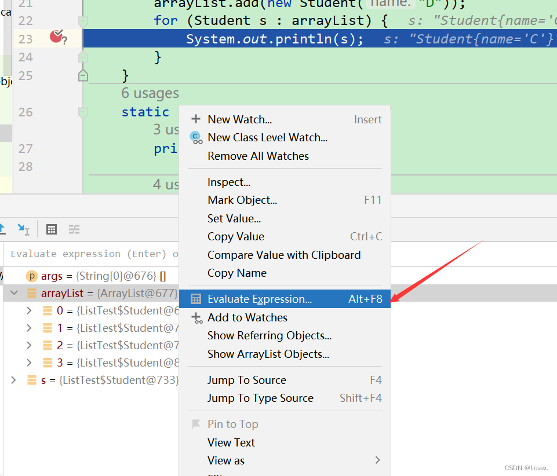Select Add to Watches
The image size is (557, 476).
[285, 317]
